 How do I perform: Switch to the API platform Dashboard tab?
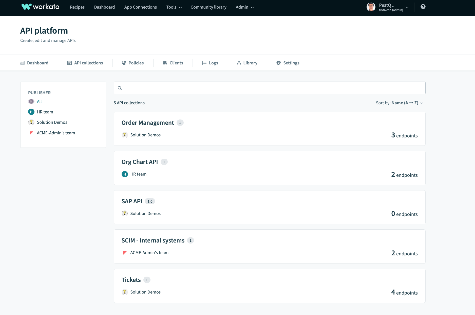[34, 63]
